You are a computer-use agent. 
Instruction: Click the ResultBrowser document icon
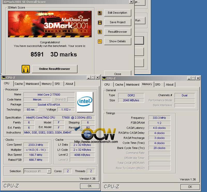[x=100, y=32]
